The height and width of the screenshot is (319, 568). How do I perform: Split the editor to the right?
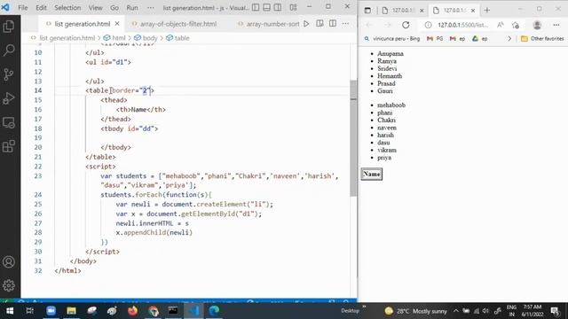pos(333,24)
